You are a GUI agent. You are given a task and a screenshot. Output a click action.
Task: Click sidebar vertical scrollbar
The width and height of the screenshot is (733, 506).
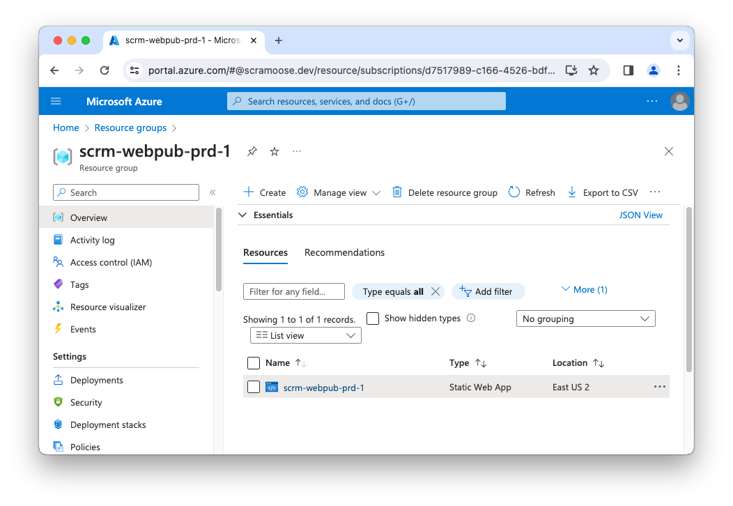(x=218, y=250)
